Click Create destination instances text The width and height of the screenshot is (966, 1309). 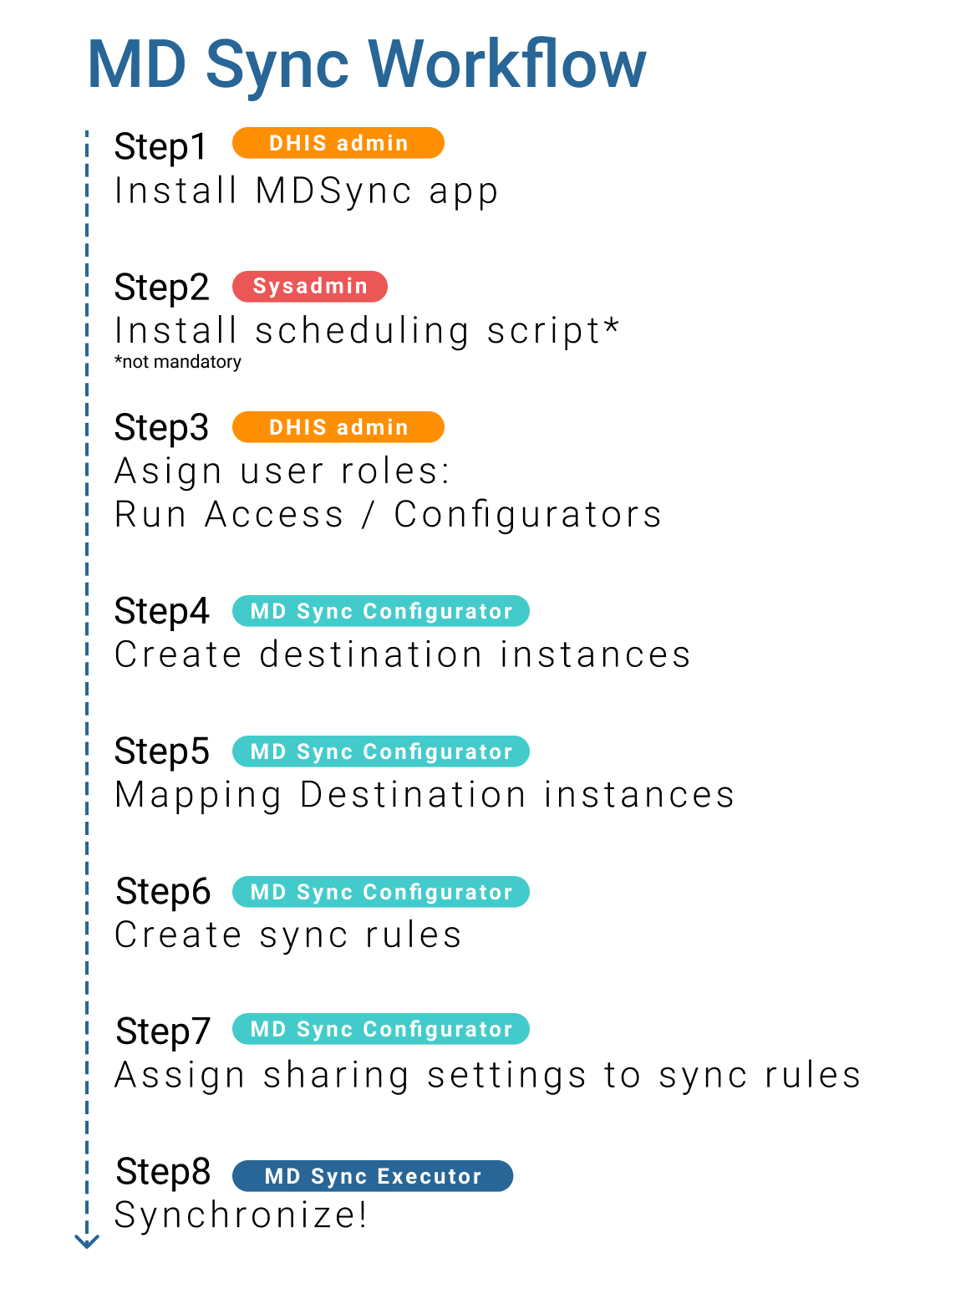coord(403,654)
